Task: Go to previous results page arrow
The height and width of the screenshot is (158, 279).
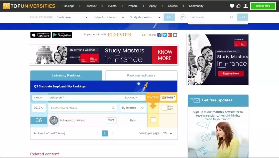Action: (97, 133)
